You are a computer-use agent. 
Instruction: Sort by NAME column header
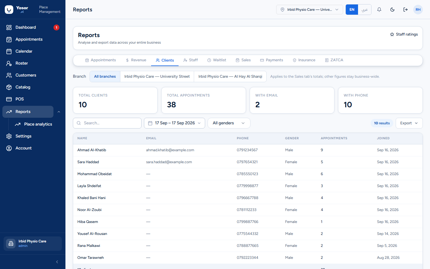[82, 138]
